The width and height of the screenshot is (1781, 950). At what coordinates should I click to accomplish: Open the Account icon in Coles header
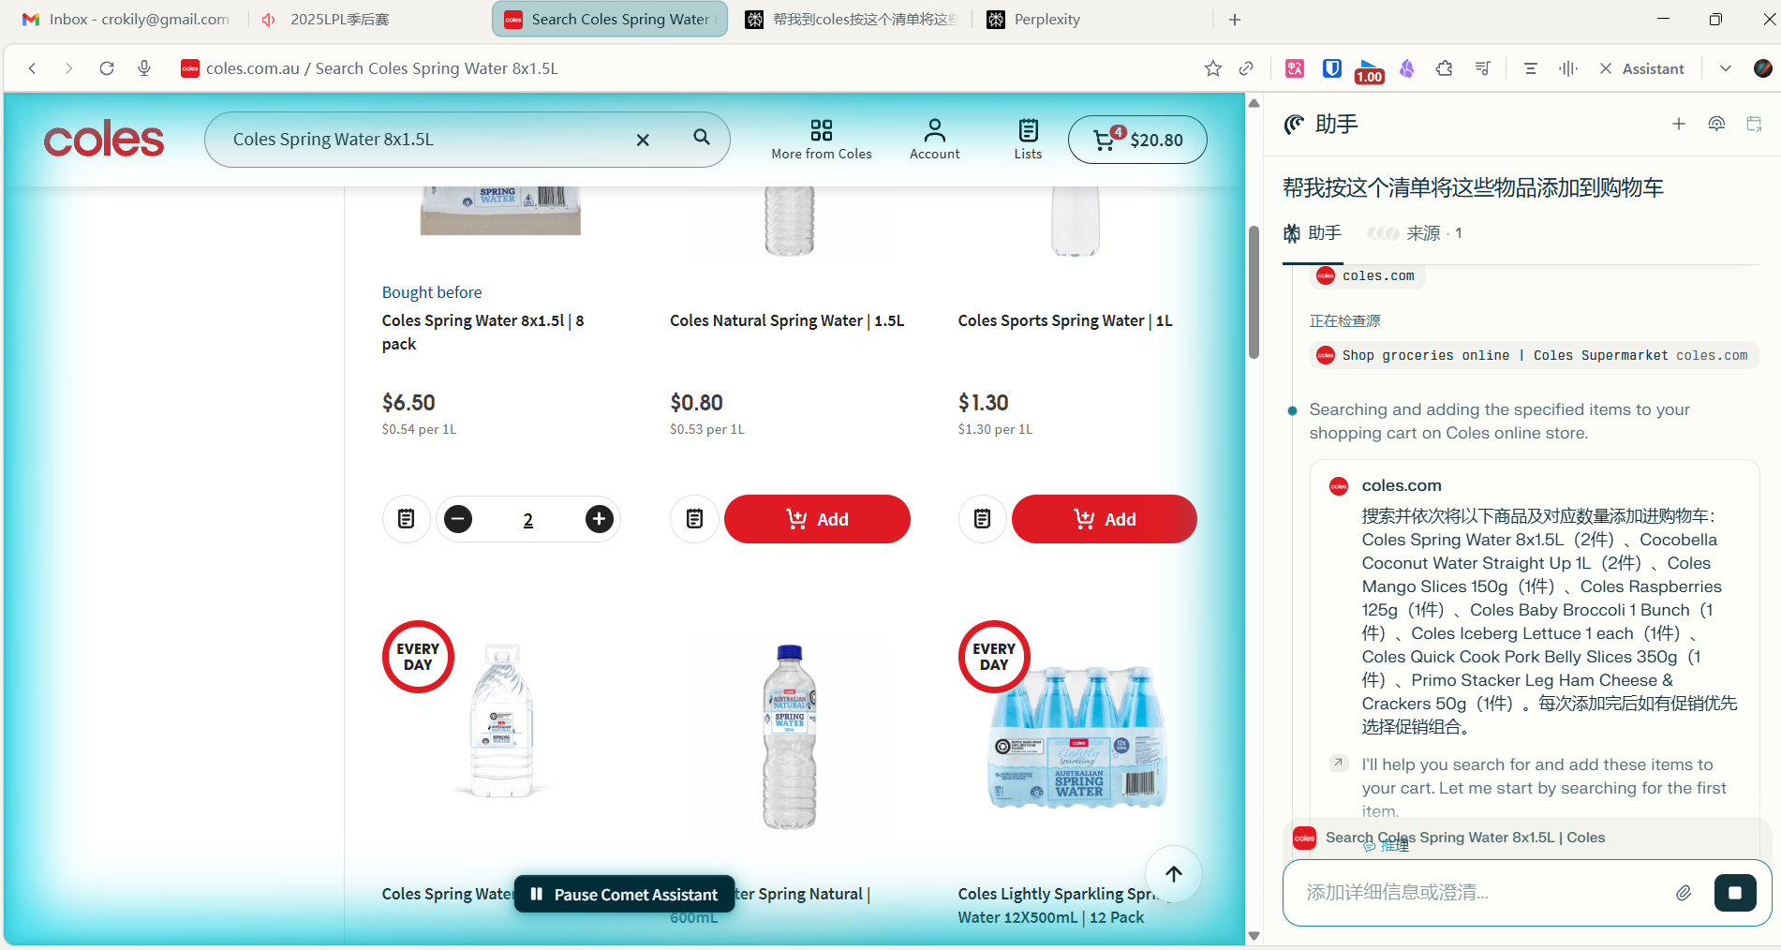click(934, 139)
